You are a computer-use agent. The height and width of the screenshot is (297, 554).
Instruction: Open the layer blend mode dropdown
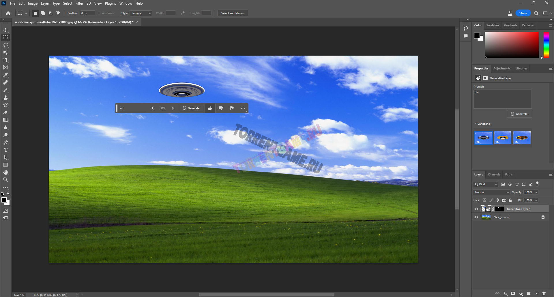click(491, 192)
